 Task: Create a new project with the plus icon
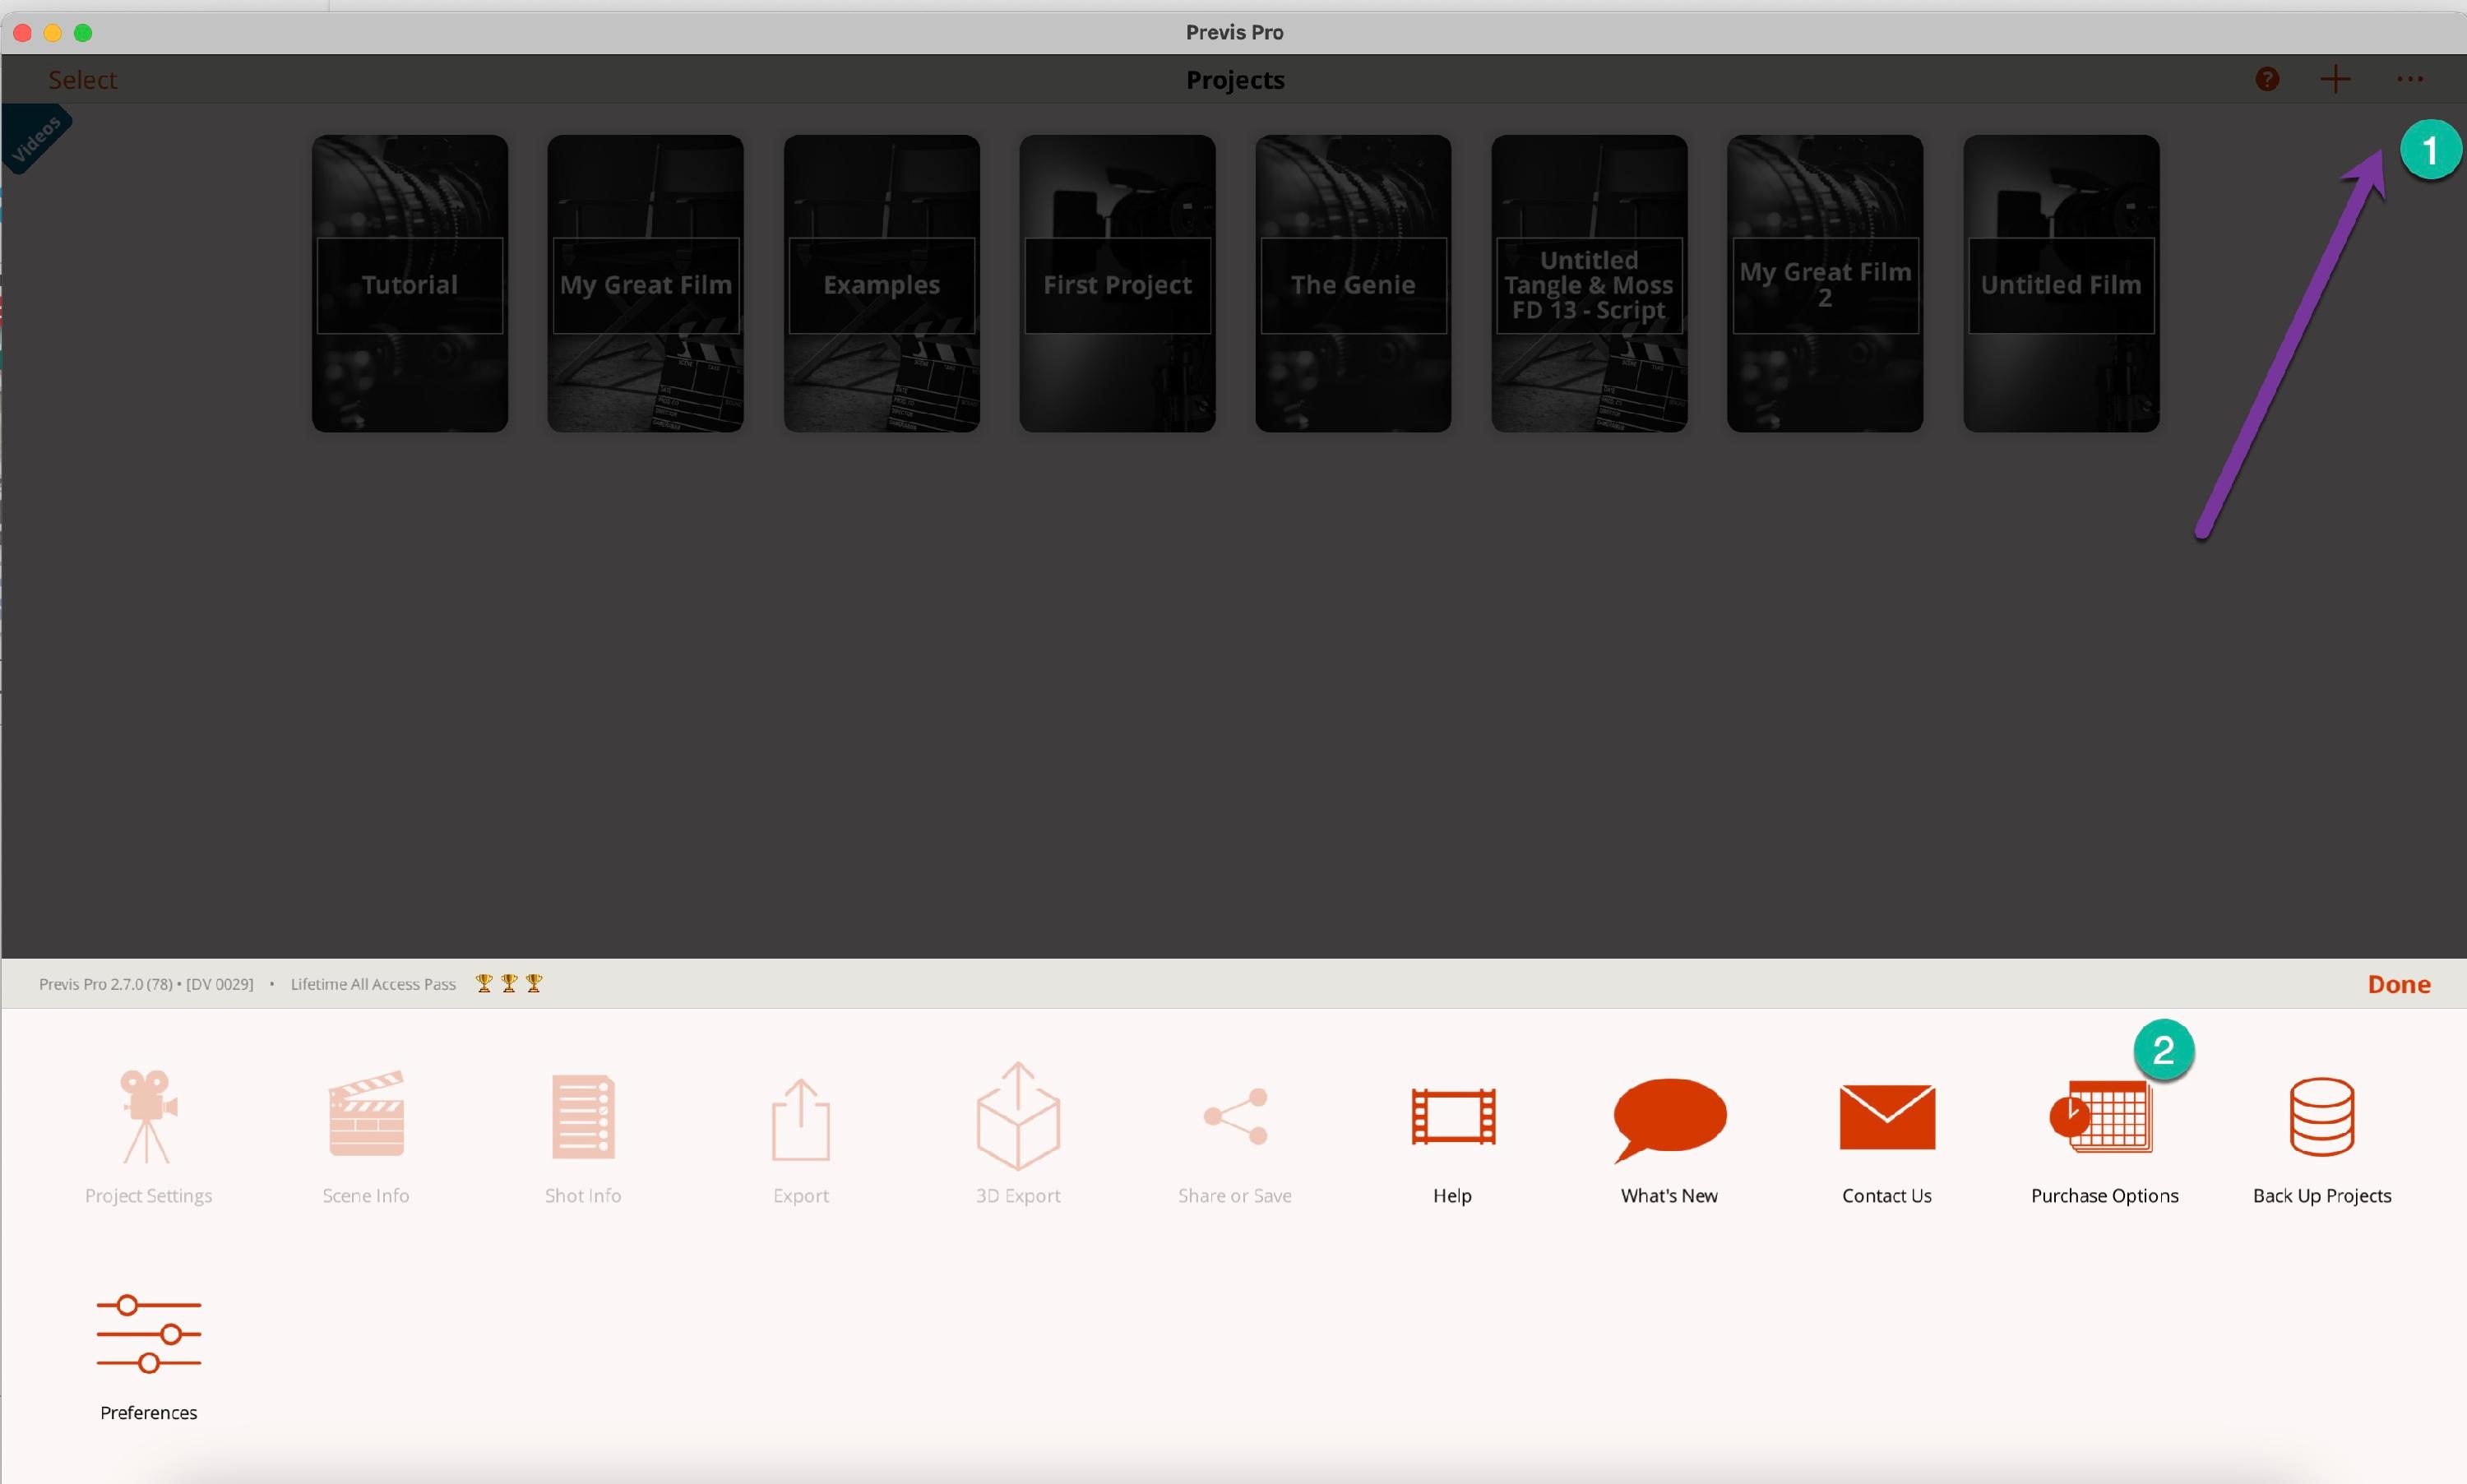[x=2336, y=79]
